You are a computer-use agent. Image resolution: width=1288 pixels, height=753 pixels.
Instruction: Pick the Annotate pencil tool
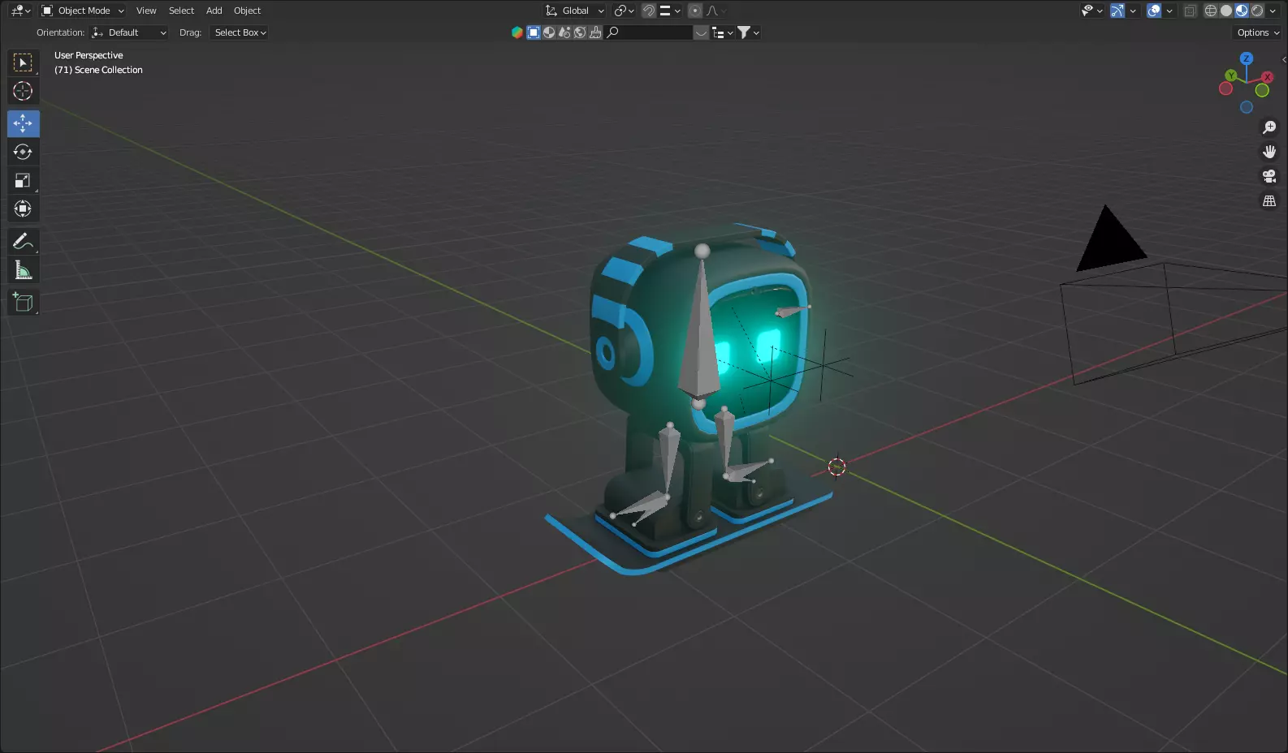[23, 241]
